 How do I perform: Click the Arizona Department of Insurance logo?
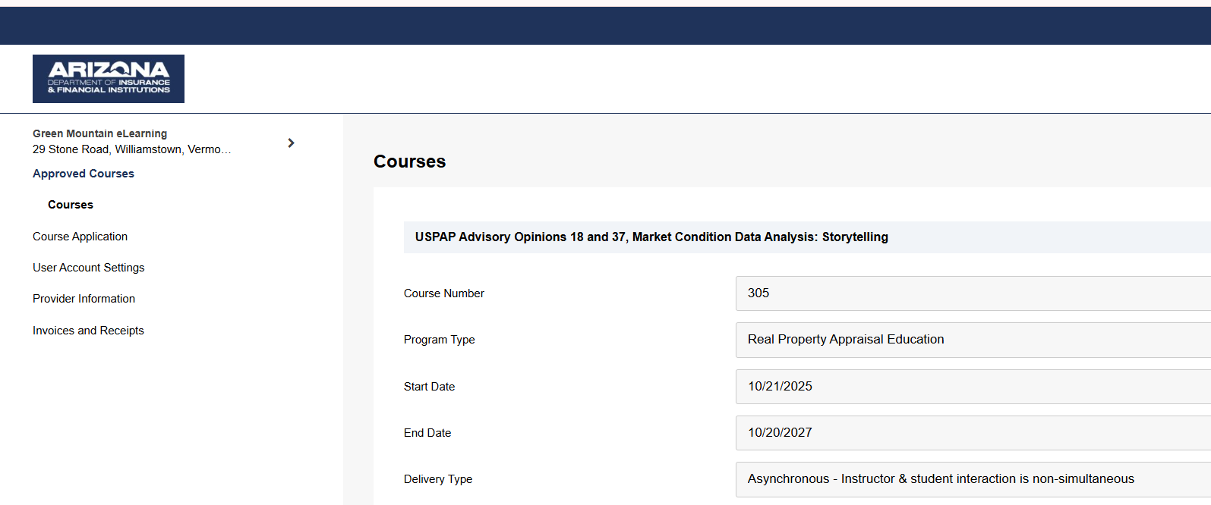pos(109,79)
